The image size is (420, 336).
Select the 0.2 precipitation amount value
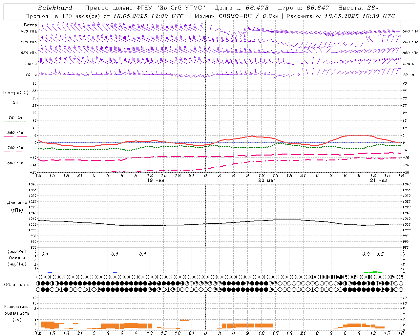coord(366,254)
